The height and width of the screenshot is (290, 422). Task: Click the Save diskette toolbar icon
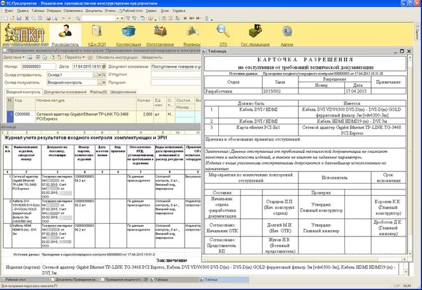coord(18,18)
